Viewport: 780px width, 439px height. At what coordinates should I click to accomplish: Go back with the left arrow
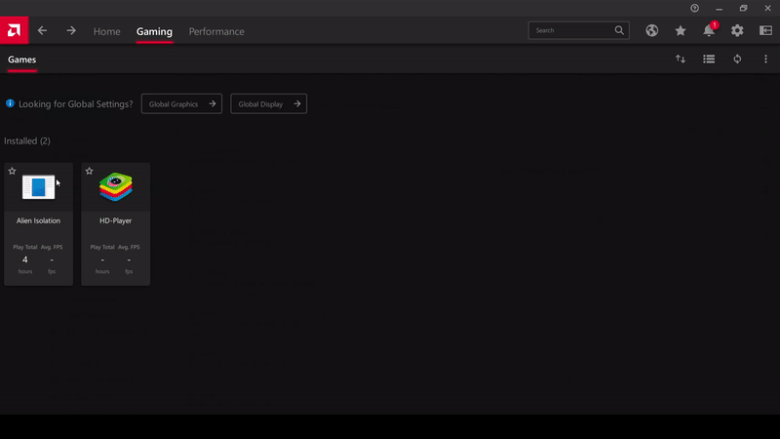(42, 31)
